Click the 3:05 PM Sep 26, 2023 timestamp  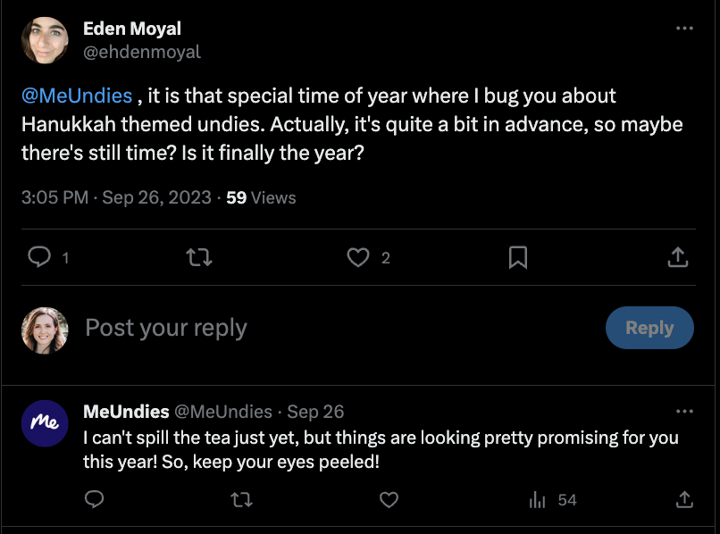pyautogui.click(x=116, y=197)
